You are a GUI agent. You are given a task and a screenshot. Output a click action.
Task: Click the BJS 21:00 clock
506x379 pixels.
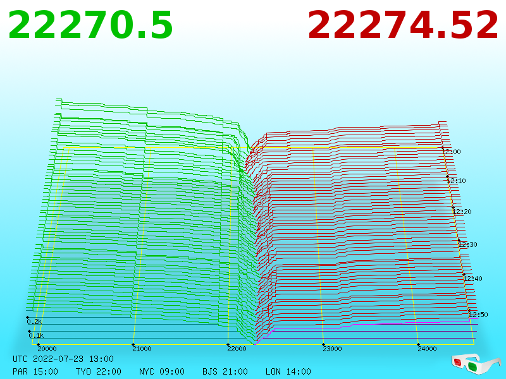coord(225,371)
